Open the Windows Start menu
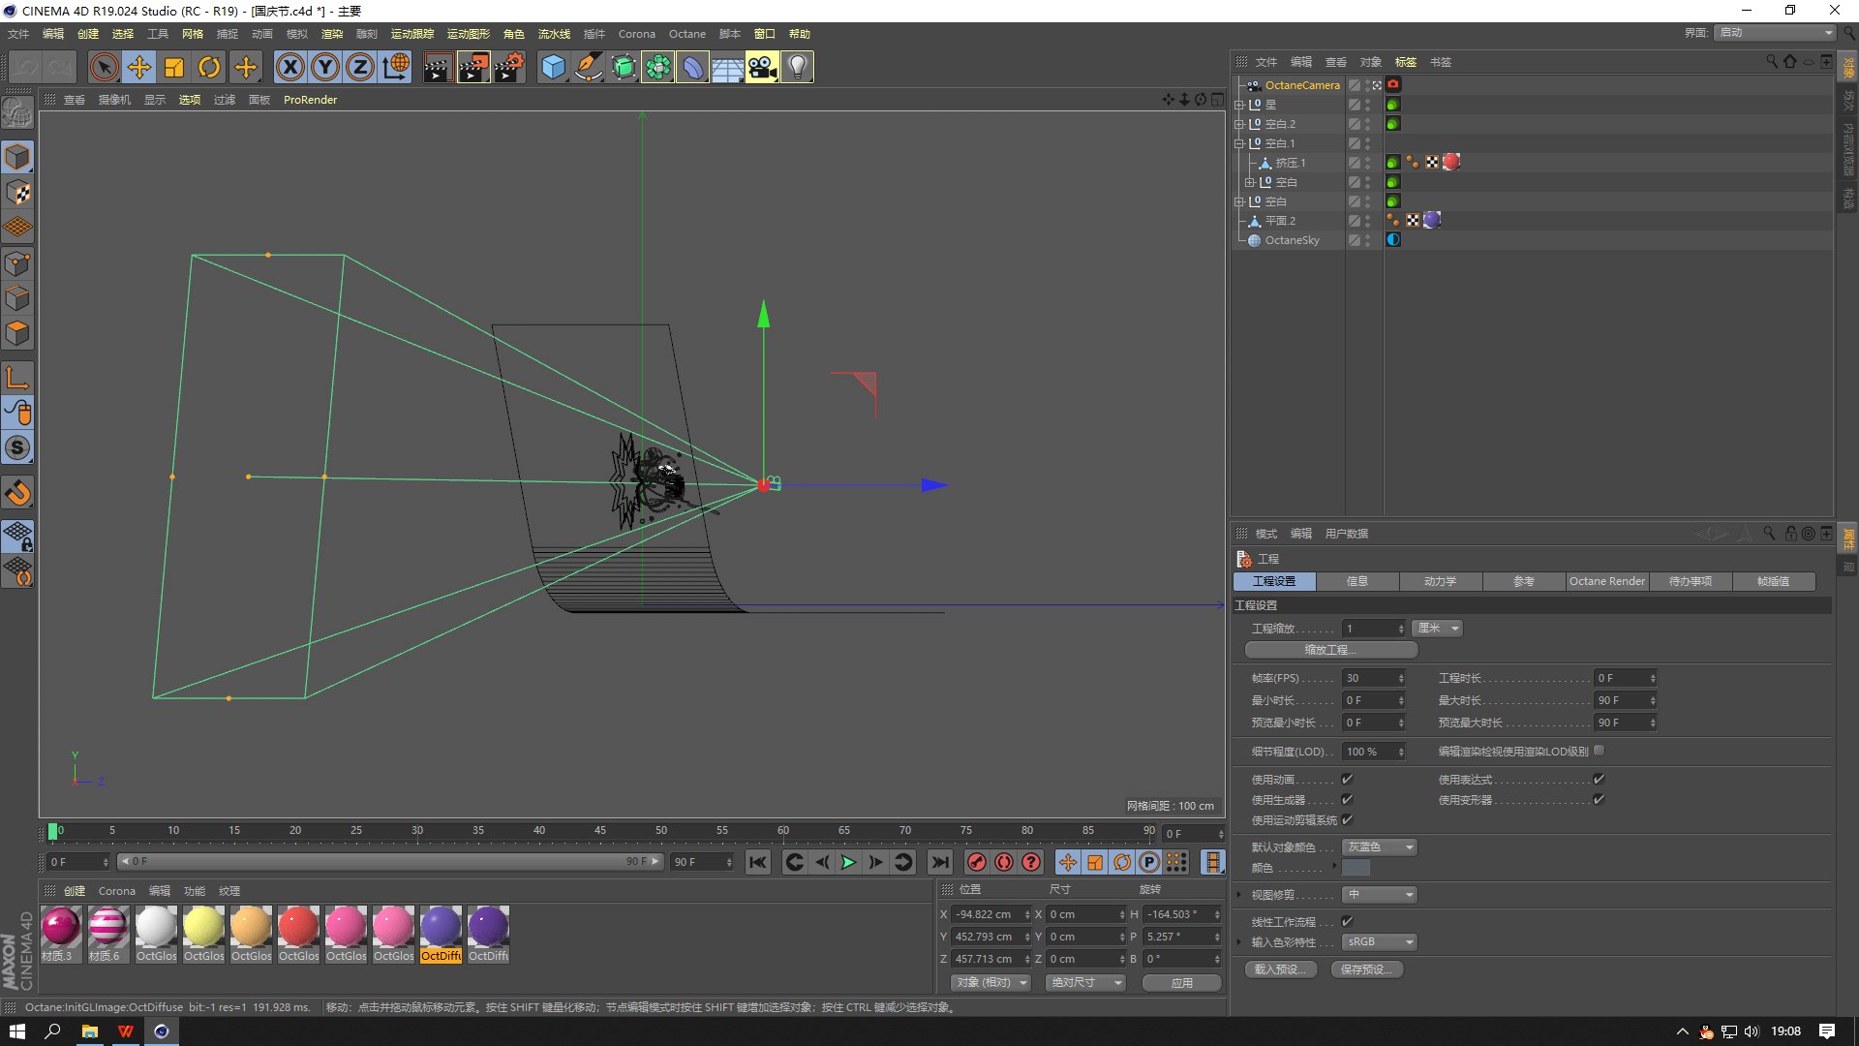The image size is (1859, 1046). [17, 1031]
